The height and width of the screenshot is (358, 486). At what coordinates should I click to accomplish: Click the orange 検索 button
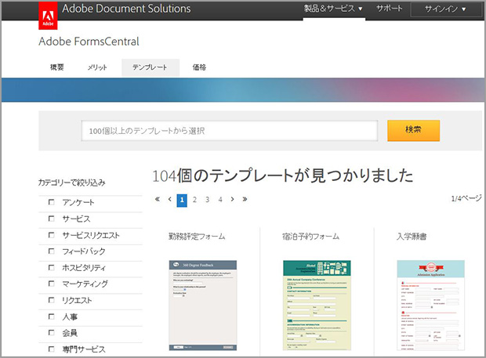(x=413, y=130)
